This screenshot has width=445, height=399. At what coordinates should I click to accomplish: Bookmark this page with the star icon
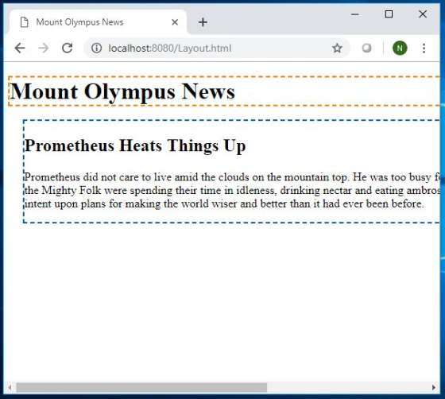(x=337, y=48)
